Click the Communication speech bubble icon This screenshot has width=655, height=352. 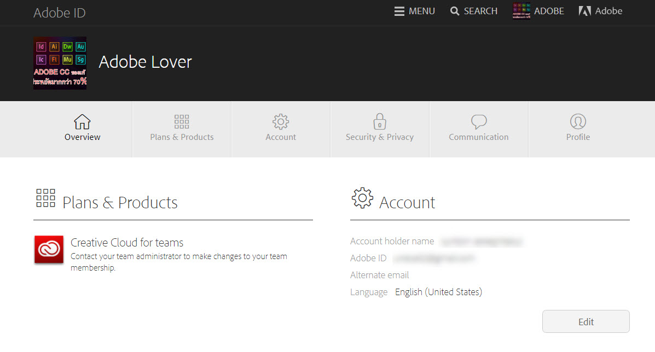pyautogui.click(x=479, y=122)
